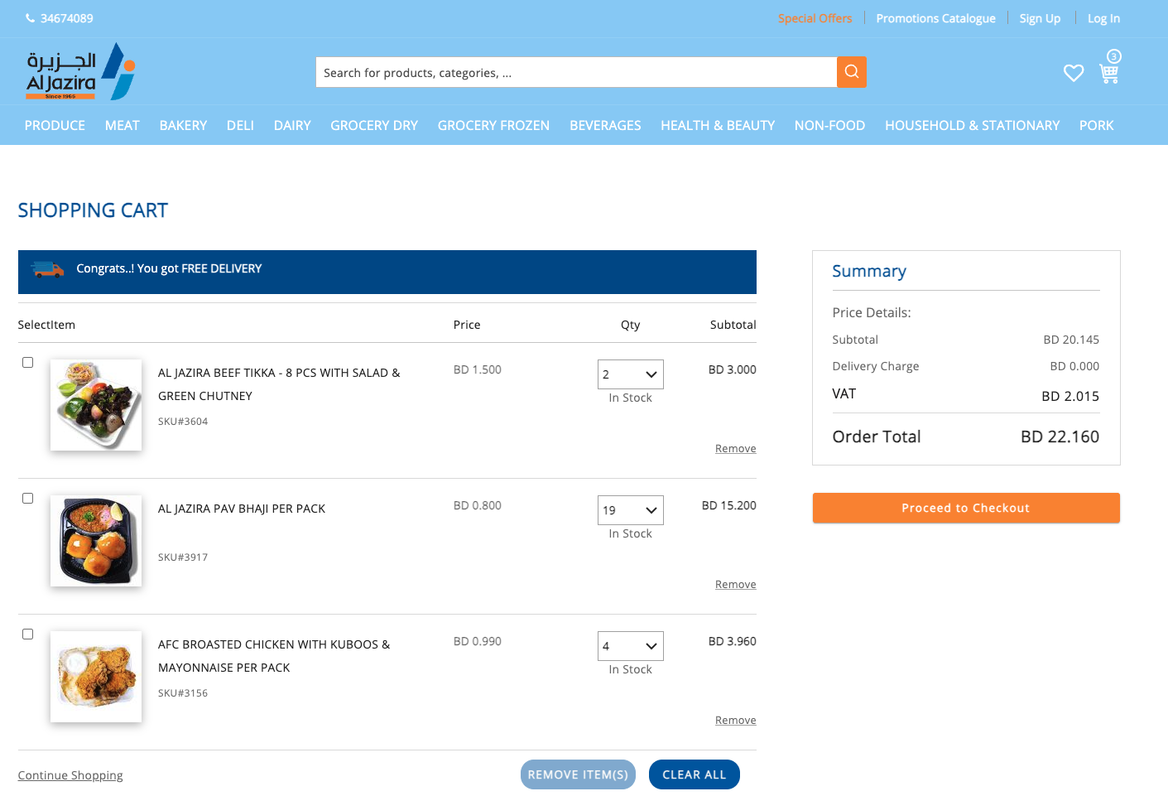Viewport: 1168px width, 796px height.
Task: Open quantity dropdown for Broasted Chicken
Action: [x=631, y=646]
